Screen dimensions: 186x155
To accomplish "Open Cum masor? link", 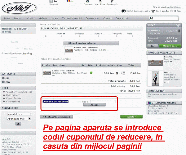I will click(x=13, y=95).
